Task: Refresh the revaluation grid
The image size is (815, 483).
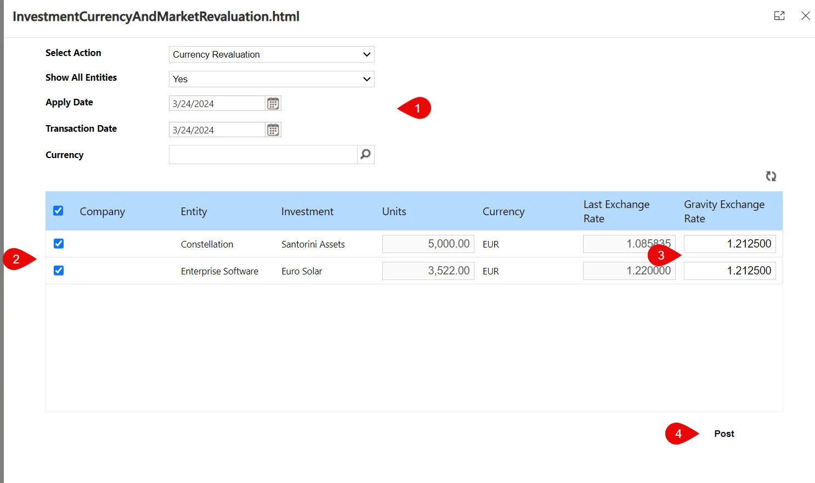Action: coord(771,176)
